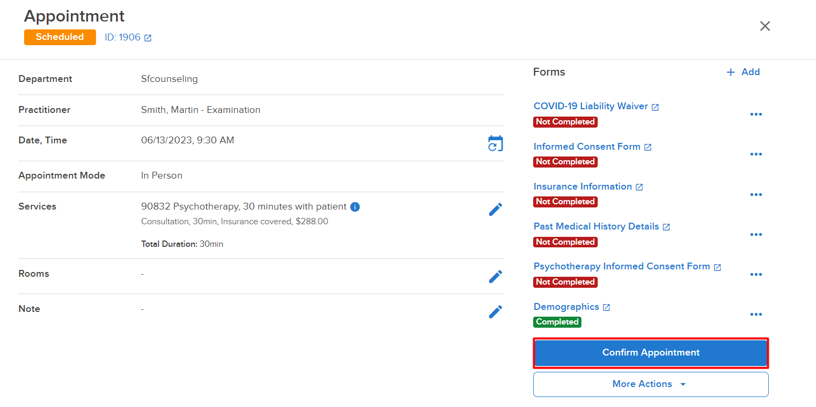This screenshot has height=407, width=816.
Task: Open the reschedule calendar icon
Action: click(495, 143)
